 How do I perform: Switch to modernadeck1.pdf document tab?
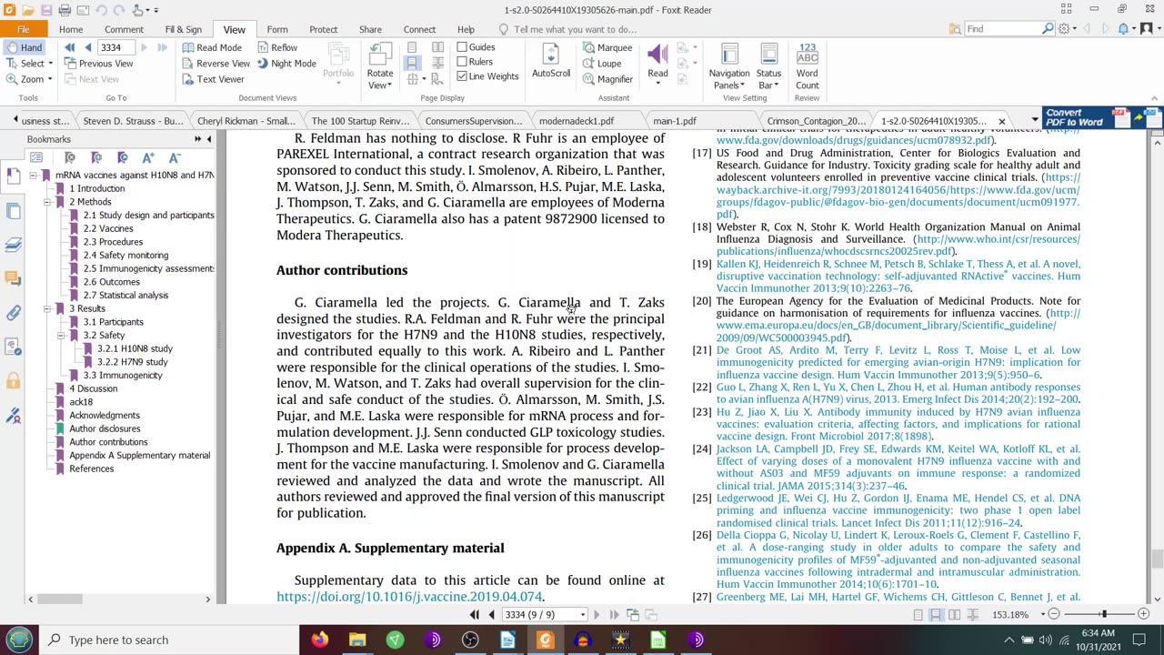(x=576, y=121)
